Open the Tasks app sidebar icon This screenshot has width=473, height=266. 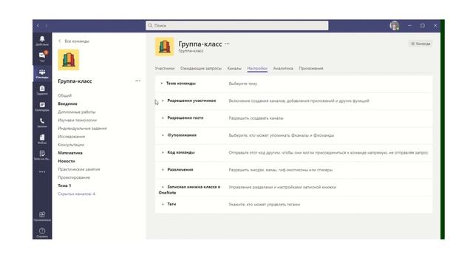(x=42, y=155)
